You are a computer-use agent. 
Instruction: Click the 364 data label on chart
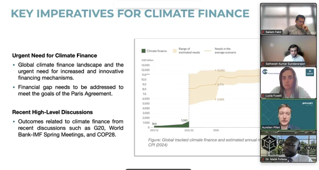point(154,124)
